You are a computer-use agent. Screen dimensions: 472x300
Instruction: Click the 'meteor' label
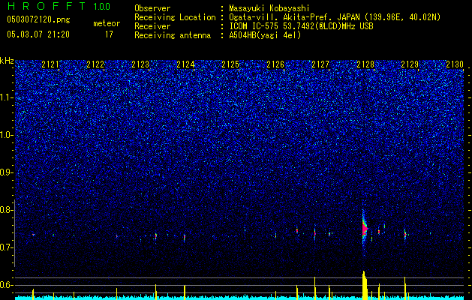click(107, 23)
